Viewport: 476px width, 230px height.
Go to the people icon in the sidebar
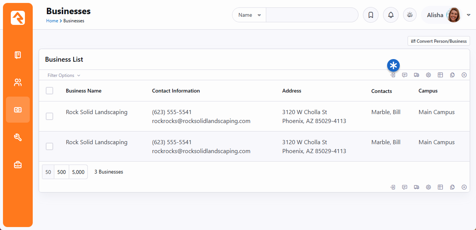pos(18,82)
